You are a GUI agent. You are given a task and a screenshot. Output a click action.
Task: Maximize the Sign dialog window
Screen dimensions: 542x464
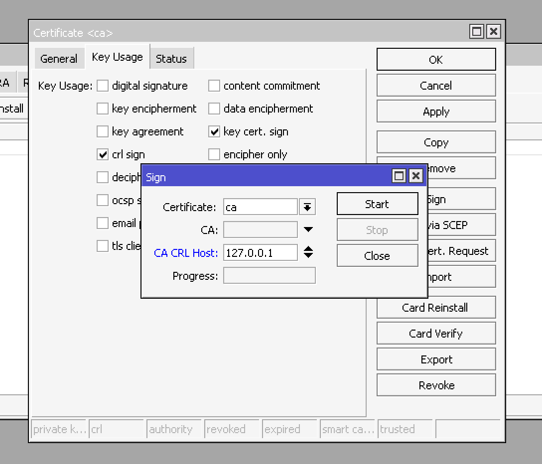point(399,176)
